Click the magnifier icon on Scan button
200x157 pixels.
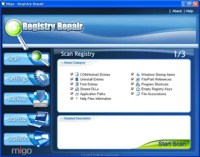(x=40, y=58)
